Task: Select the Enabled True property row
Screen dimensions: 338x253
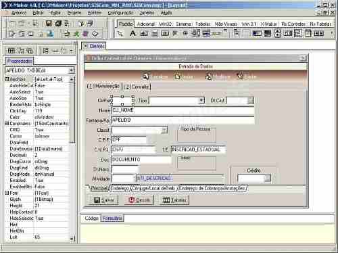Action: (37, 181)
